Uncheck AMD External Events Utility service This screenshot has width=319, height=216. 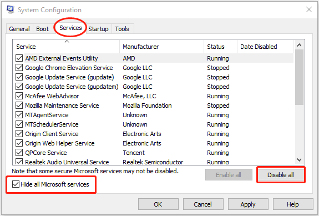coord(19,58)
